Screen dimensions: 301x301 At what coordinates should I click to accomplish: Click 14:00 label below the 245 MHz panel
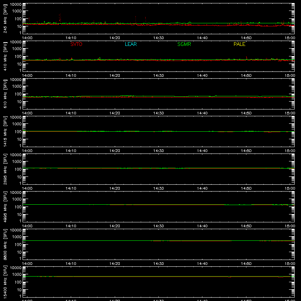(x=27, y=38)
